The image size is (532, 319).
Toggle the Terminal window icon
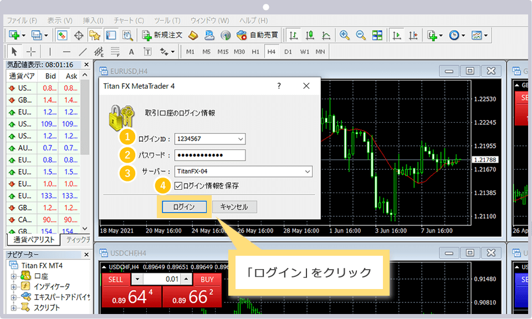coord(111,35)
